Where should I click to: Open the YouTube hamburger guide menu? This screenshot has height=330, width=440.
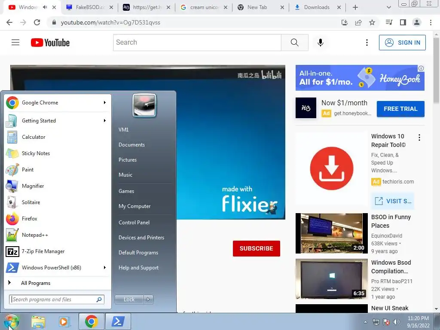[15, 43]
